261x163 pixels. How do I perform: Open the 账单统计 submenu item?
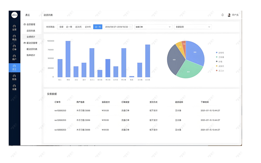(31, 55)
